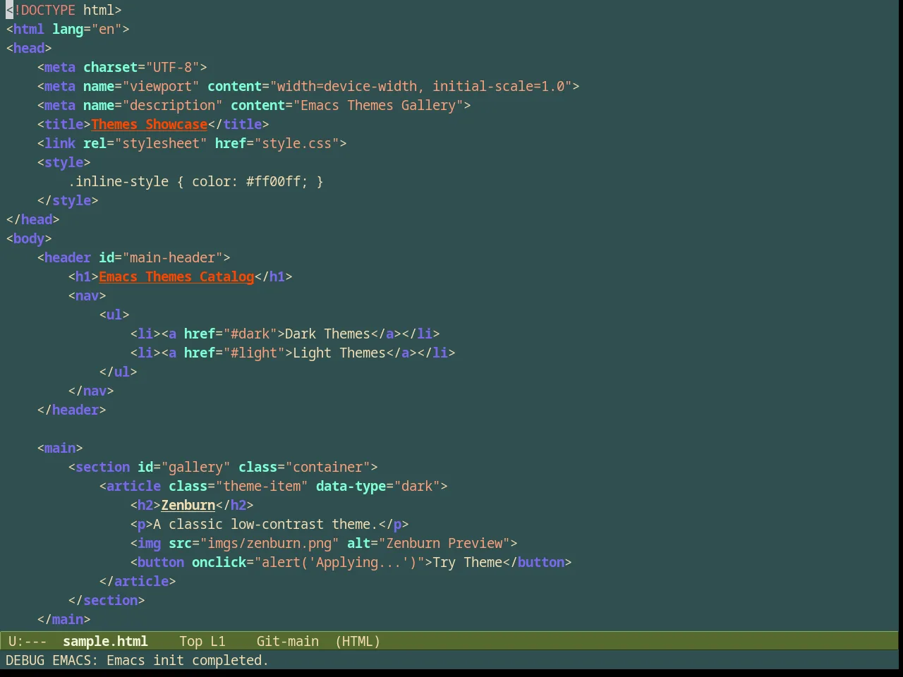
Task: Click the data-type attribute name
Action: (351, 486)
